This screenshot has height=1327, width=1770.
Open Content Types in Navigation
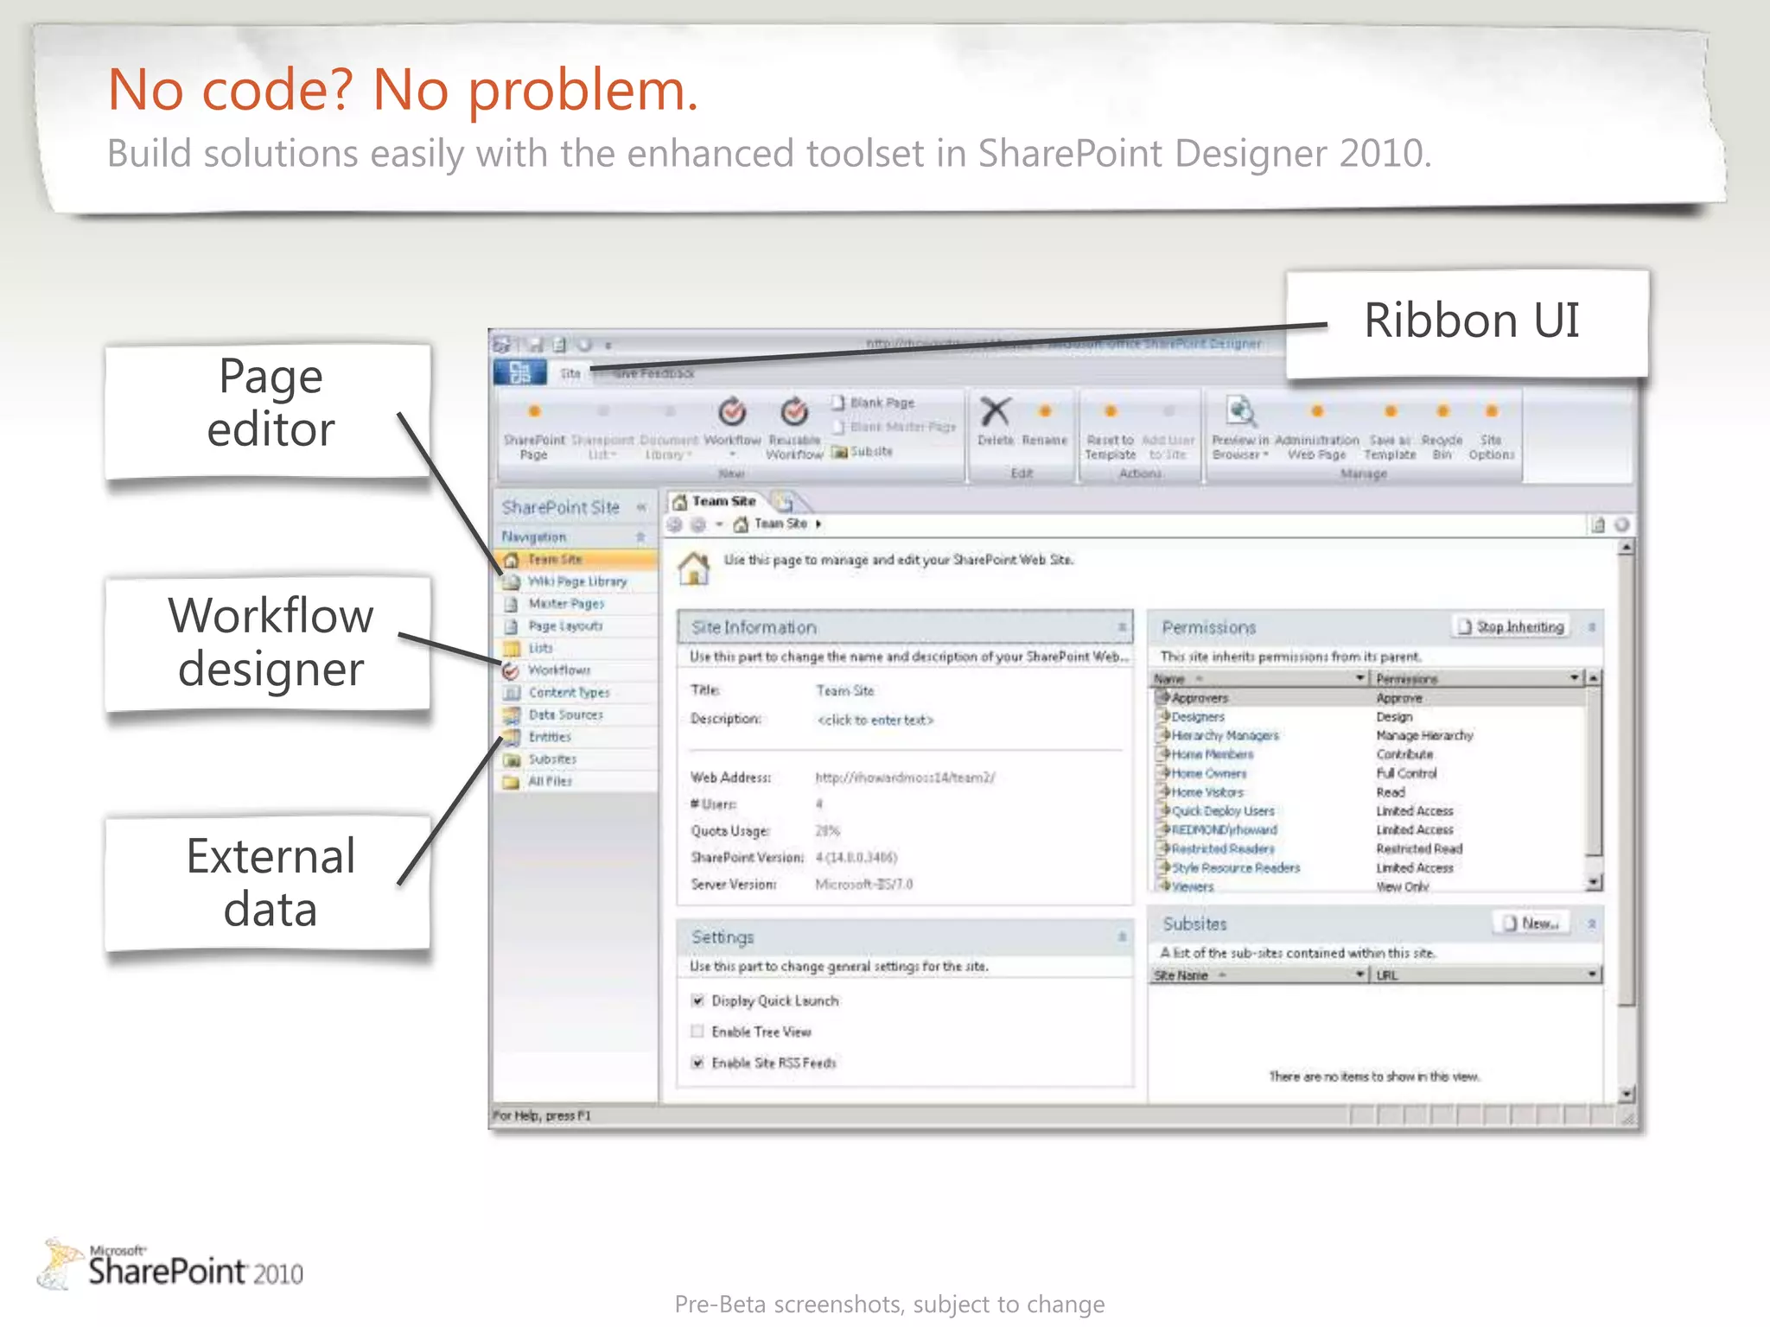click(x=577, y=692)
